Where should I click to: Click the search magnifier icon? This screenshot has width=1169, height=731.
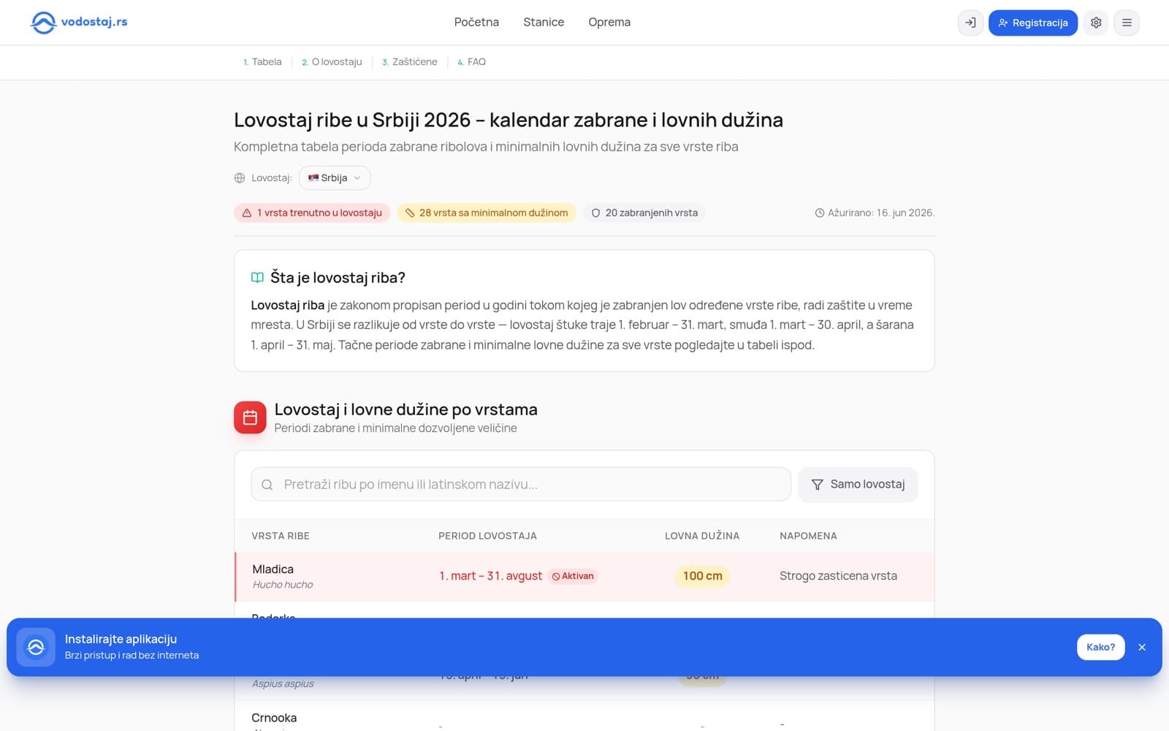click(267, 485)
